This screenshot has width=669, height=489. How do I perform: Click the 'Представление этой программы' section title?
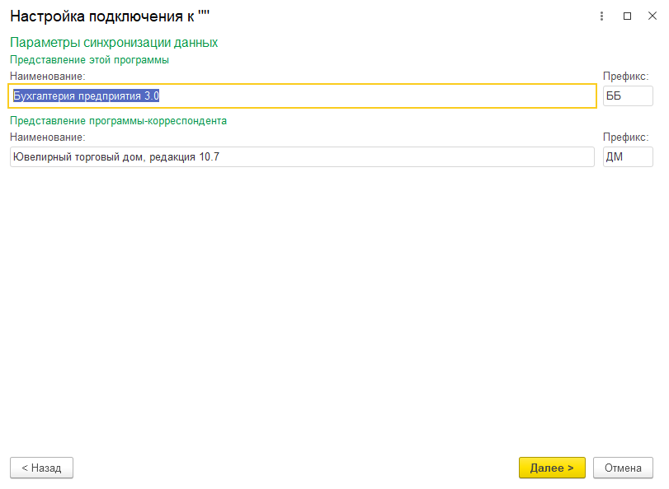90,60
